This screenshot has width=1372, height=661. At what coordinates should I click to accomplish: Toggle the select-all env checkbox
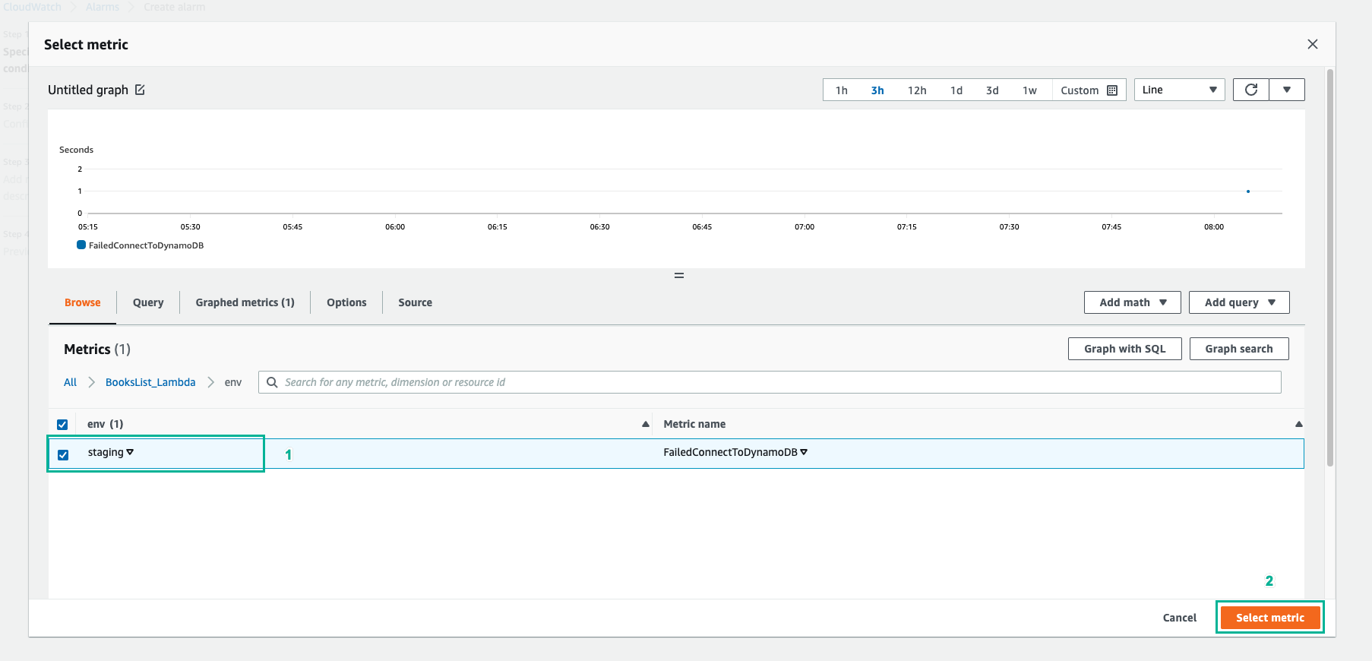(62, 425)
